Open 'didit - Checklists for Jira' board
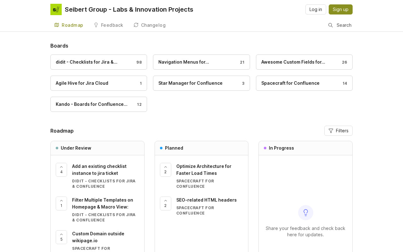This screenshot has width=403, height=252. [99, 62]
